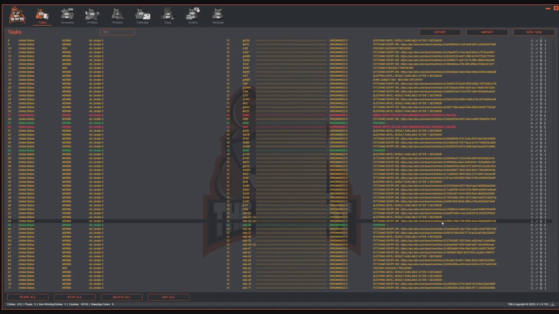Image resolution: width=559 pixels, height=314 pixels.
Task: Open the Tasks section
Action: [42, 16]
